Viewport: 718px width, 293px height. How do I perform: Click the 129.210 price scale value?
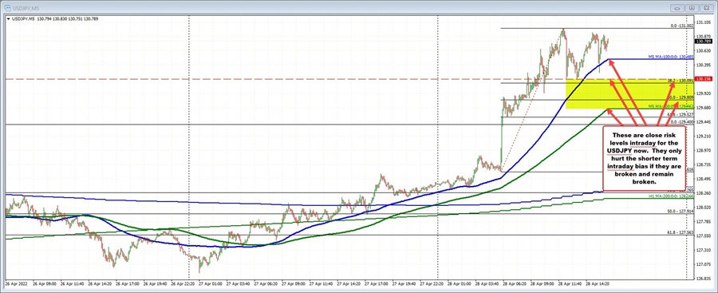coord(704,137)
